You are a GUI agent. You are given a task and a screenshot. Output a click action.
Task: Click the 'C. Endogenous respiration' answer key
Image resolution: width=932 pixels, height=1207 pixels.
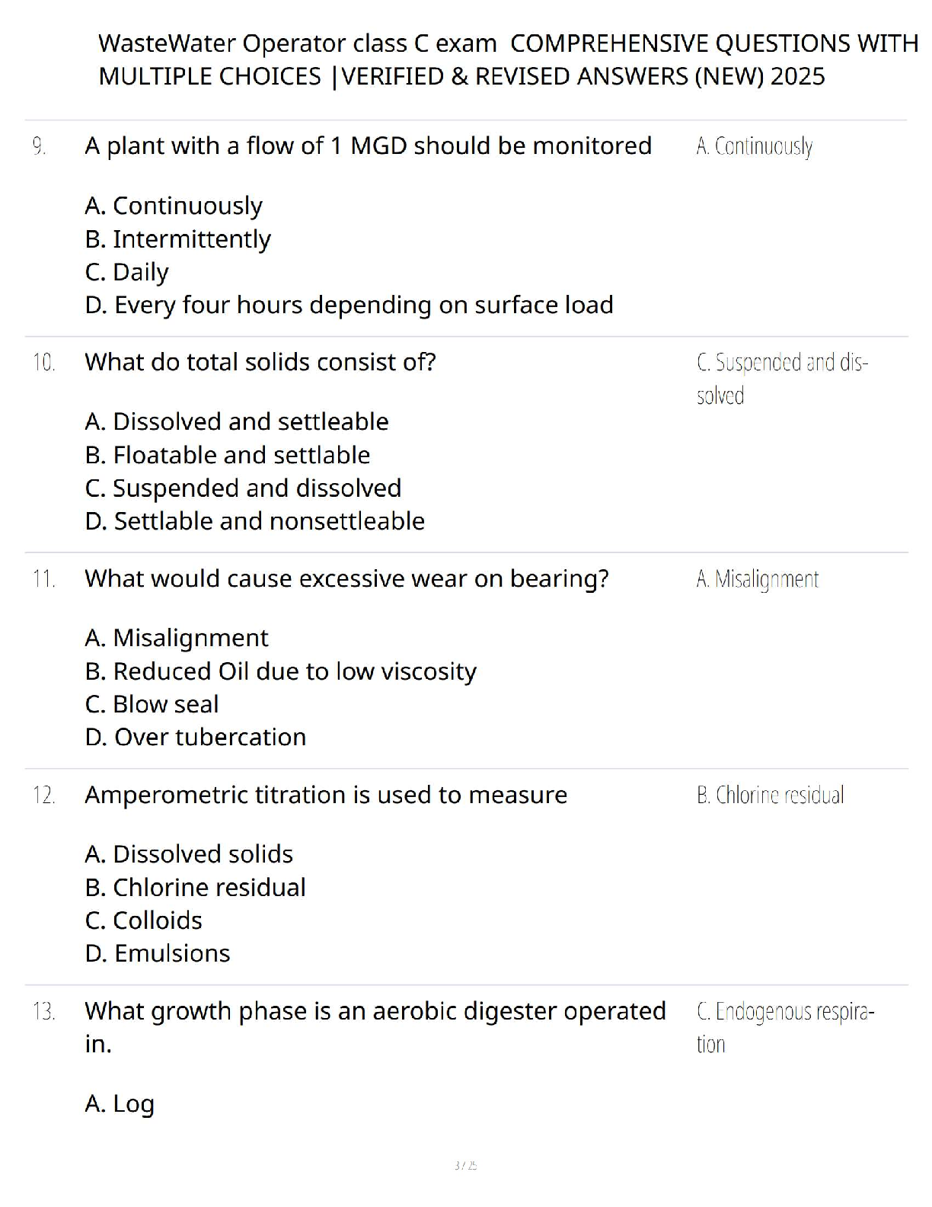tap(785, 1027)
